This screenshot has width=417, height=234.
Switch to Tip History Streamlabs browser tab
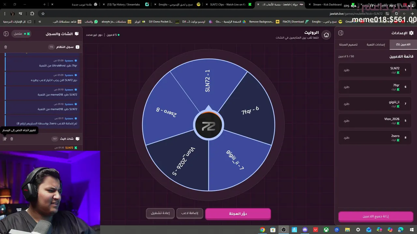(x=125, y=5)
